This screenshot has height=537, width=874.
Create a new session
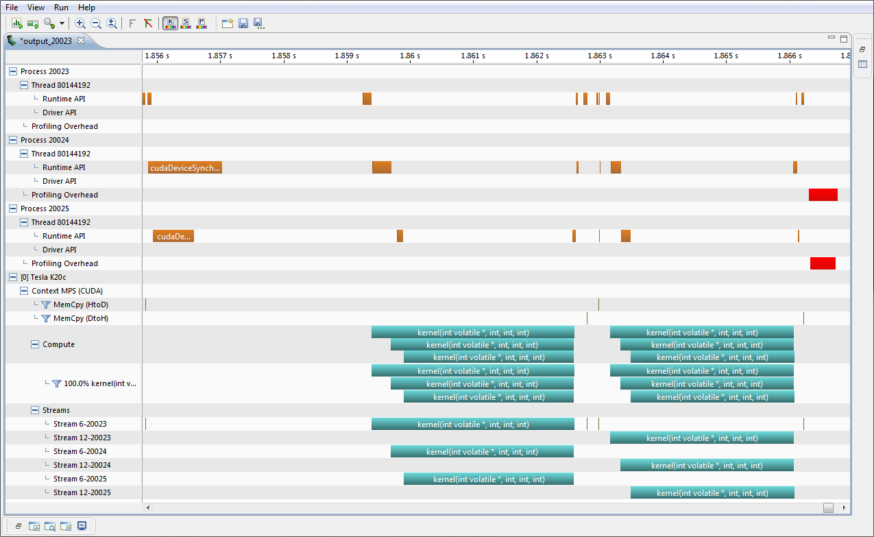click(227, 23)
